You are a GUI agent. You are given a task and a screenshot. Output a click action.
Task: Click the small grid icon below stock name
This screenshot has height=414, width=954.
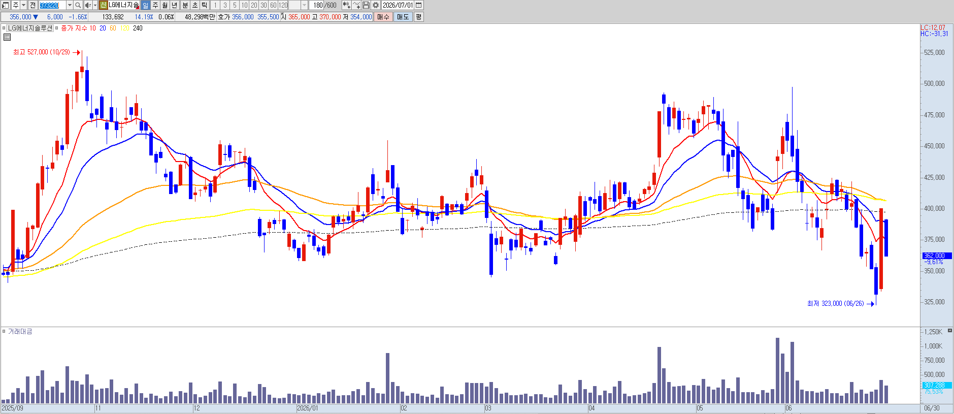pyautogui.click(x=7, y=37)
